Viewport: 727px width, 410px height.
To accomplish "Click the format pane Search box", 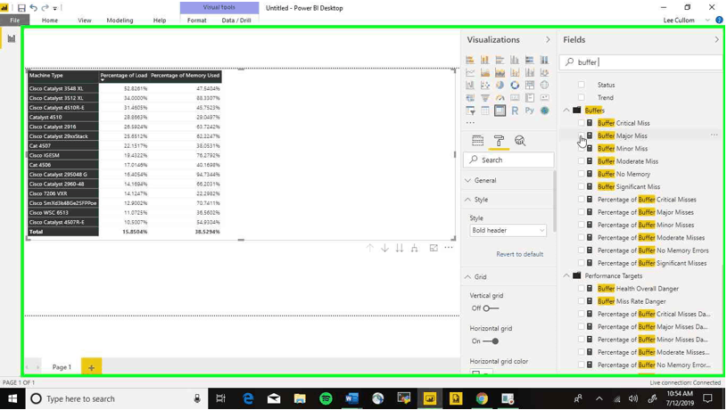I will pyautogui.click(x=508, y=160).
